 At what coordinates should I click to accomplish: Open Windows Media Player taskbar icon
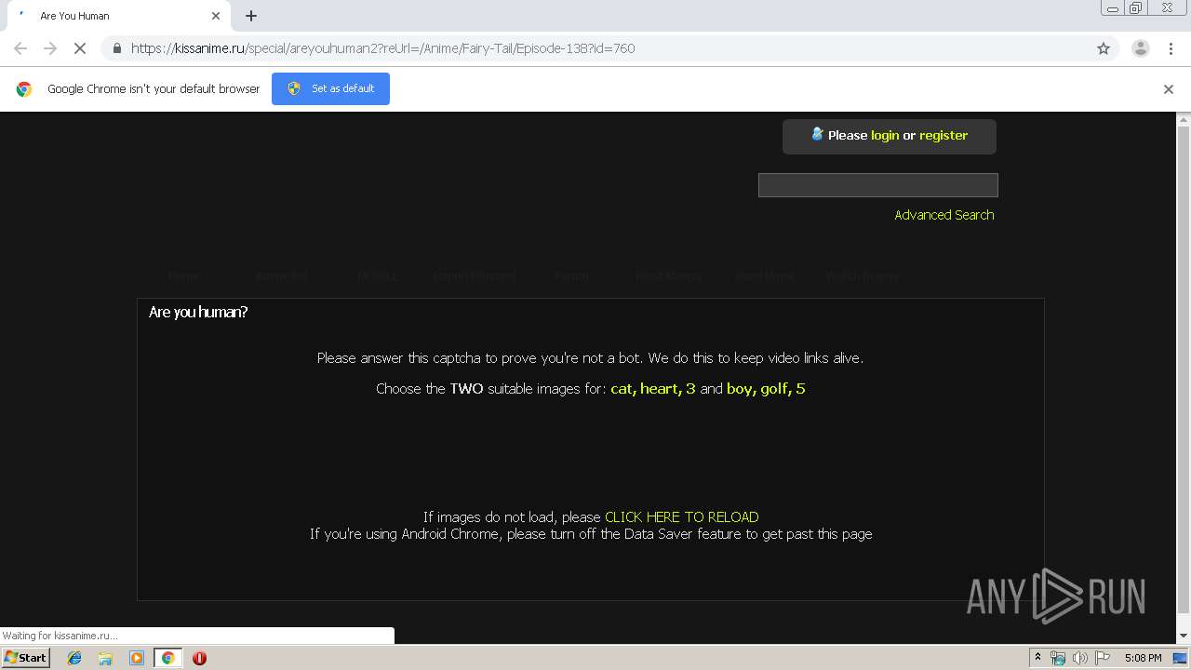point(137,658)
